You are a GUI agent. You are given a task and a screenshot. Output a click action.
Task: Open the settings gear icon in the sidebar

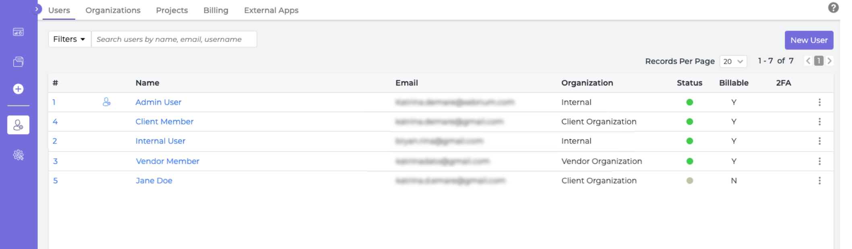(18, 155)
